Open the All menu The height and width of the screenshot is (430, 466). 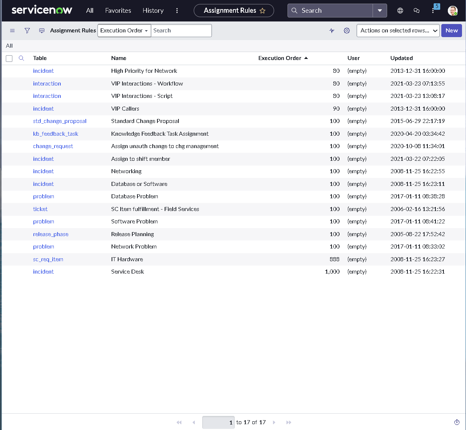pyautogui.click(x=90, y=11)
